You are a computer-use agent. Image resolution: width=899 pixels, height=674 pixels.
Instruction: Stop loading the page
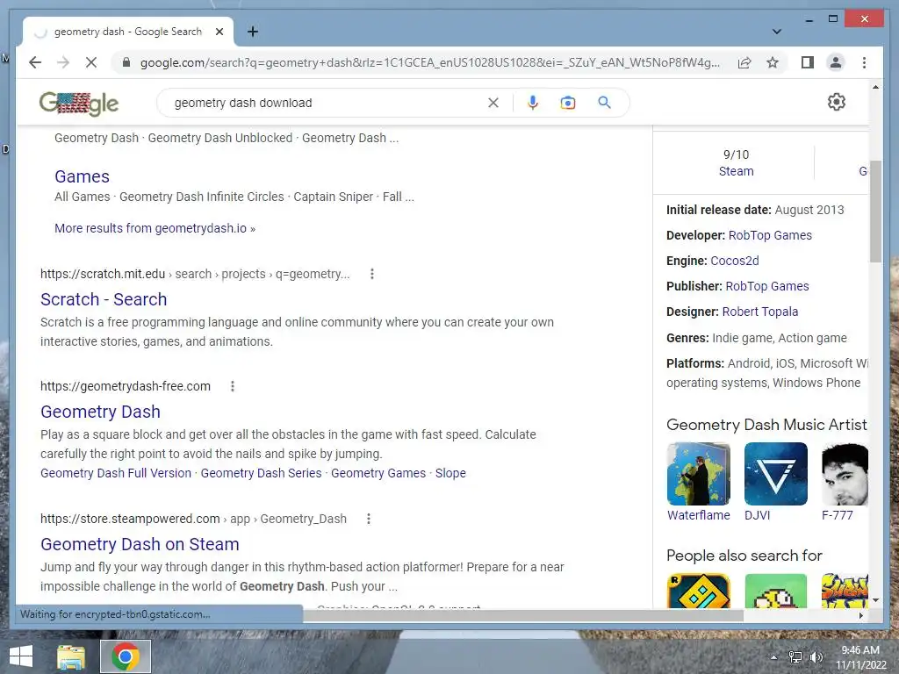91,62
